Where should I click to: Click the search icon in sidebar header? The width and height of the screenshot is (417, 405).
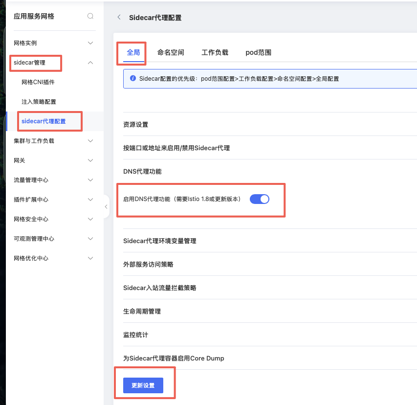pos(90,16)
